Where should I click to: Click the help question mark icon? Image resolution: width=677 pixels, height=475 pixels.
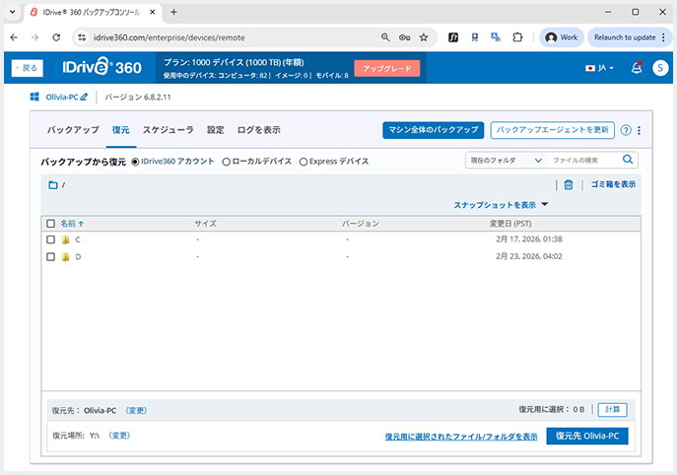(626, 130)
